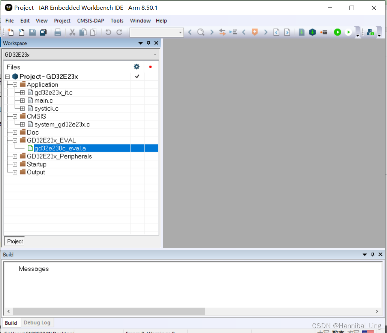Select gd32e230c_eval.a file
This screenshot has width=387, height=333.
point(60,148)
